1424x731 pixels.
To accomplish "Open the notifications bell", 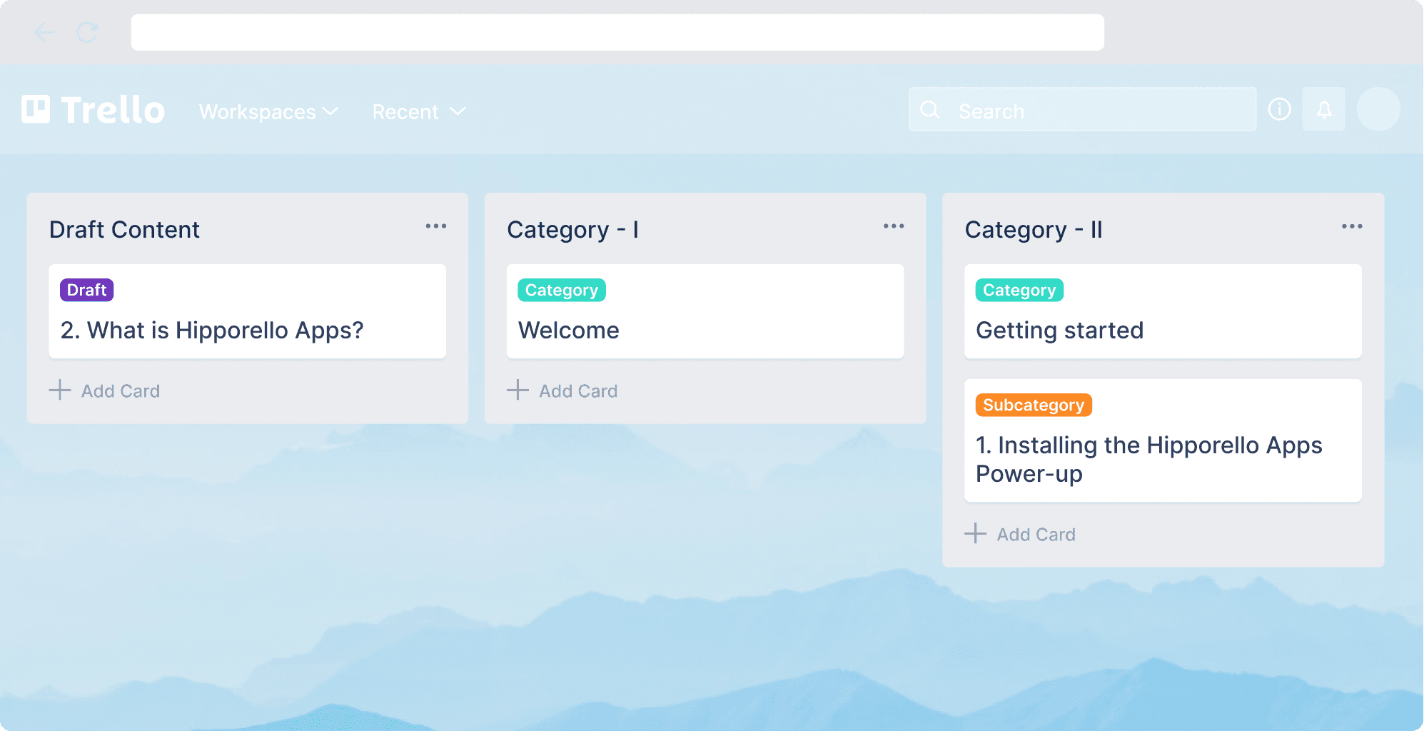I will pyautogui.click(x=1324, y=109).
